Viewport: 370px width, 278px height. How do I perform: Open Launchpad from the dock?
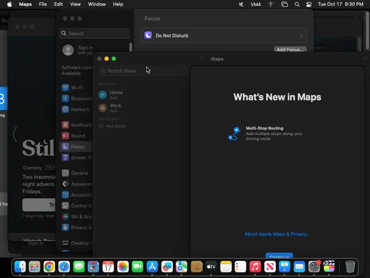point(34,267)
